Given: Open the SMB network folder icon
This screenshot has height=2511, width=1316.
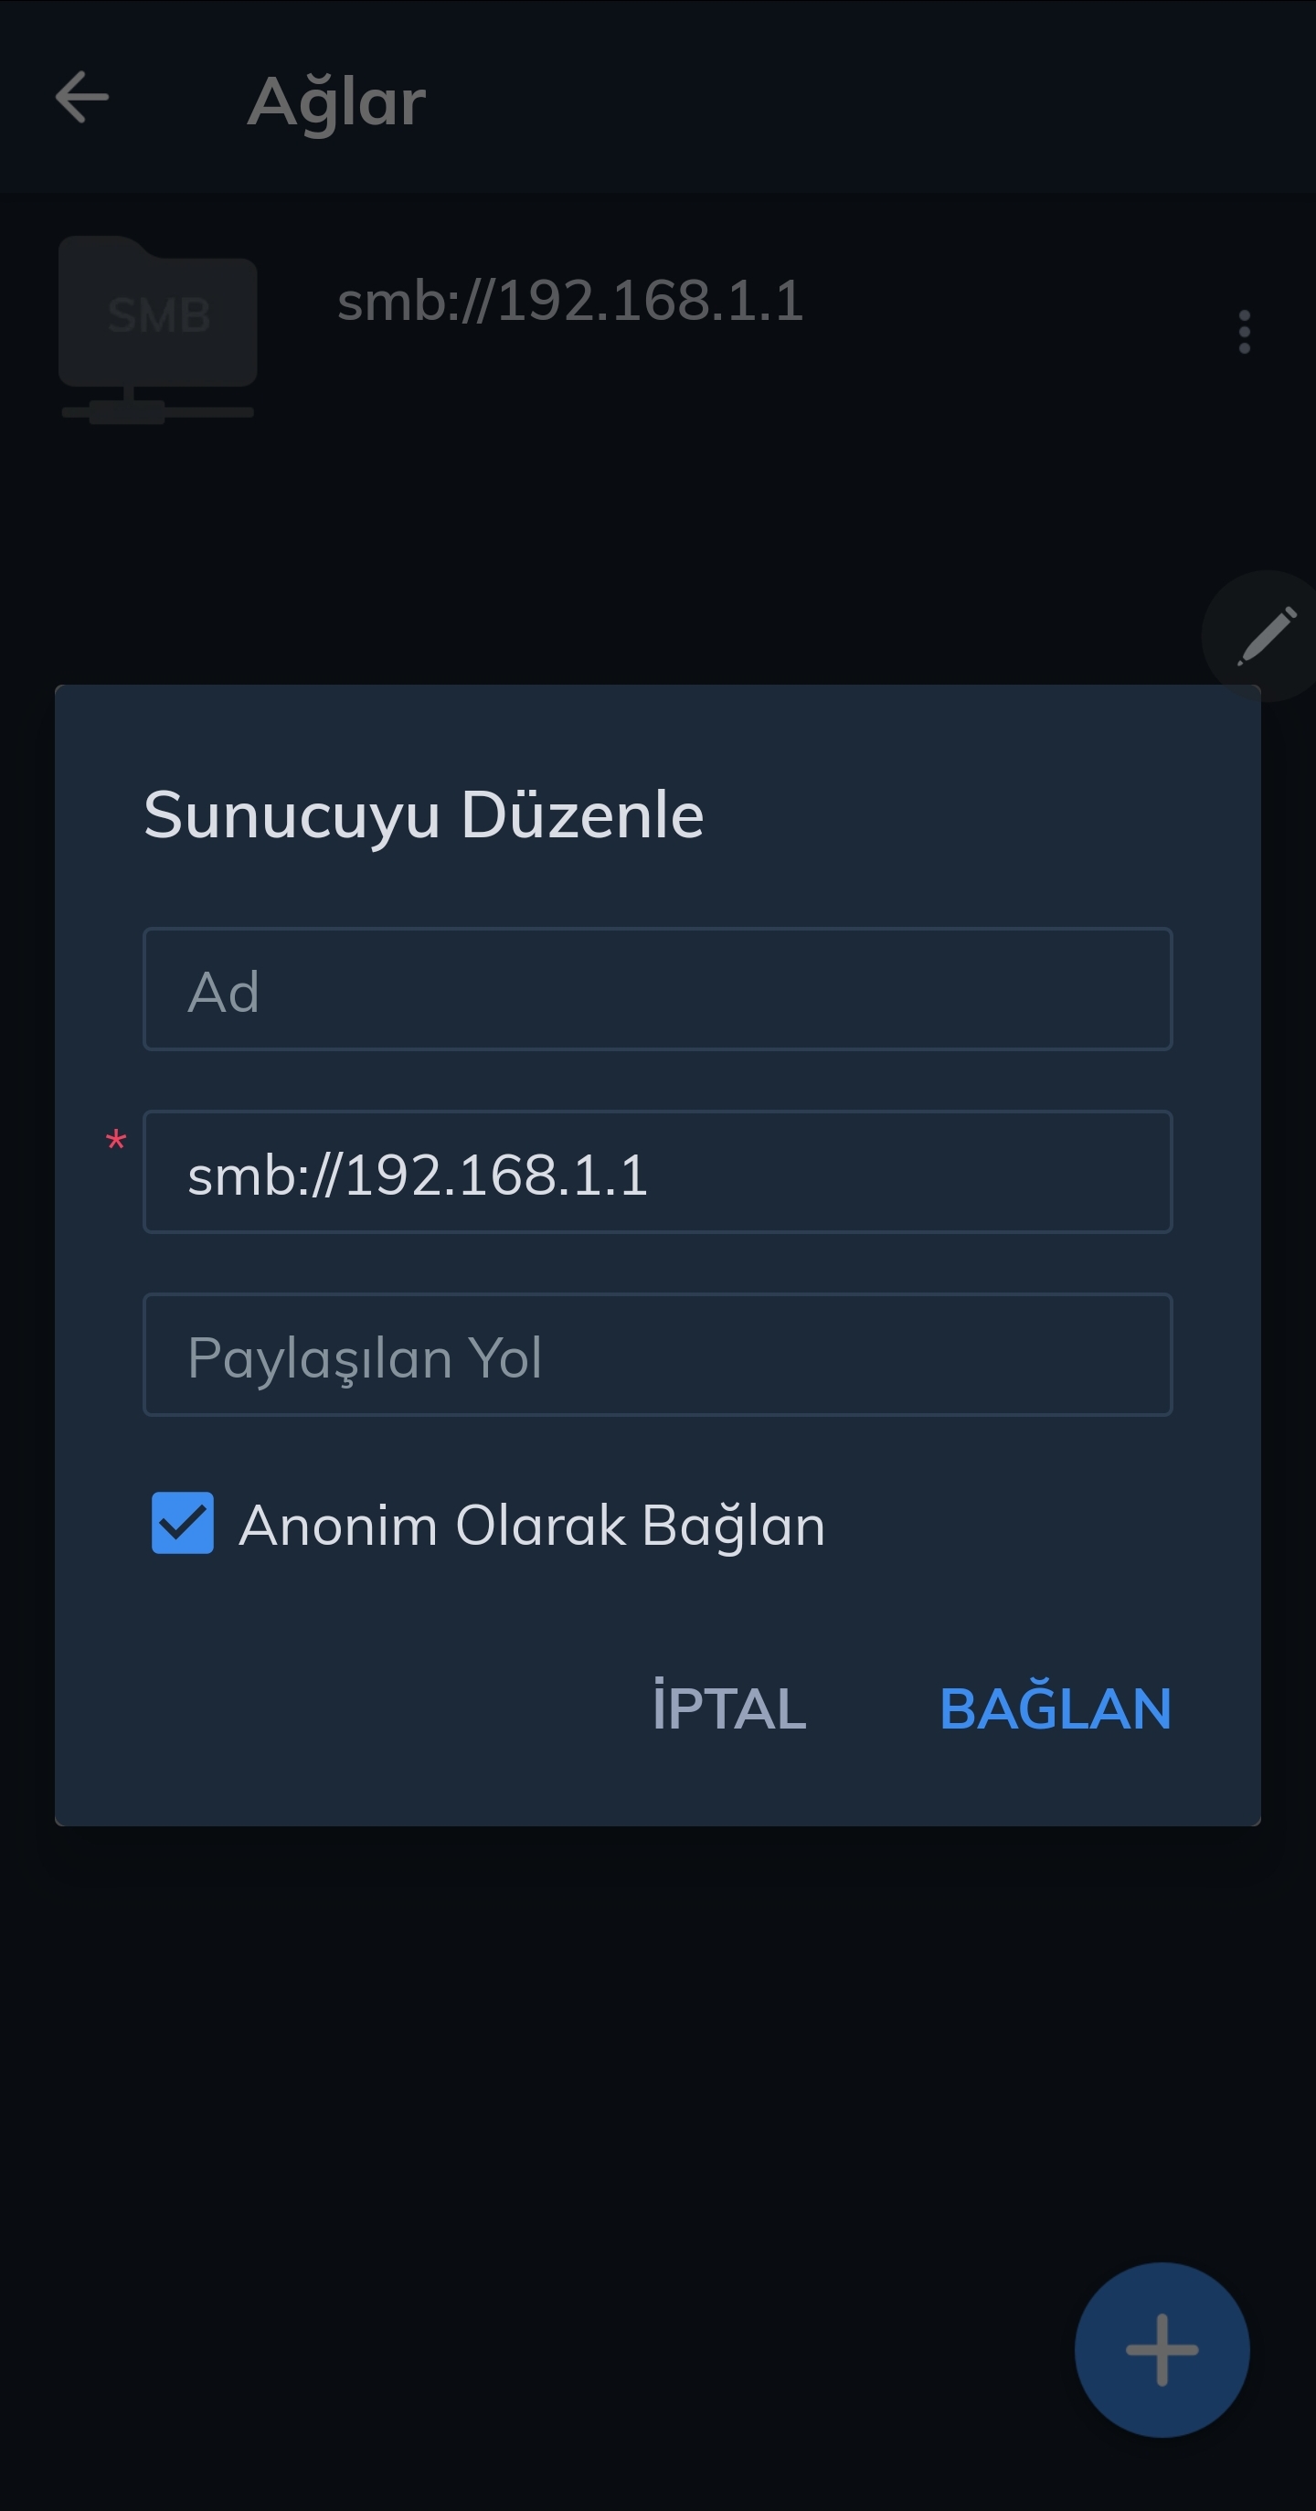Looking at the screenshot, I should point(158,329).
